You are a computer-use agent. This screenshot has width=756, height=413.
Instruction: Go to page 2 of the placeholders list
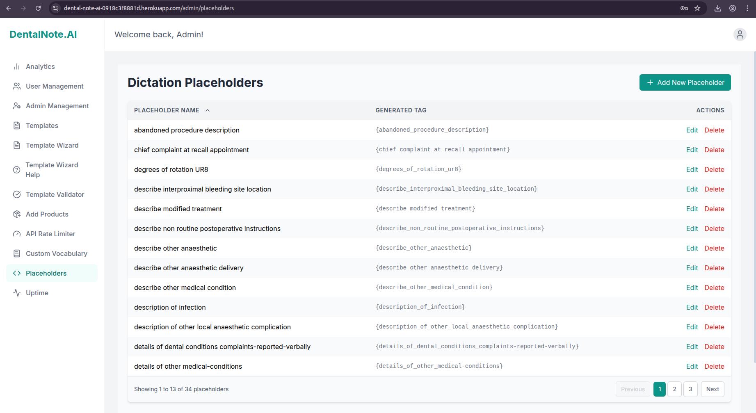pos(675,389)
